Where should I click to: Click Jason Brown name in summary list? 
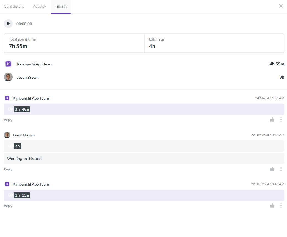(28, 77)
